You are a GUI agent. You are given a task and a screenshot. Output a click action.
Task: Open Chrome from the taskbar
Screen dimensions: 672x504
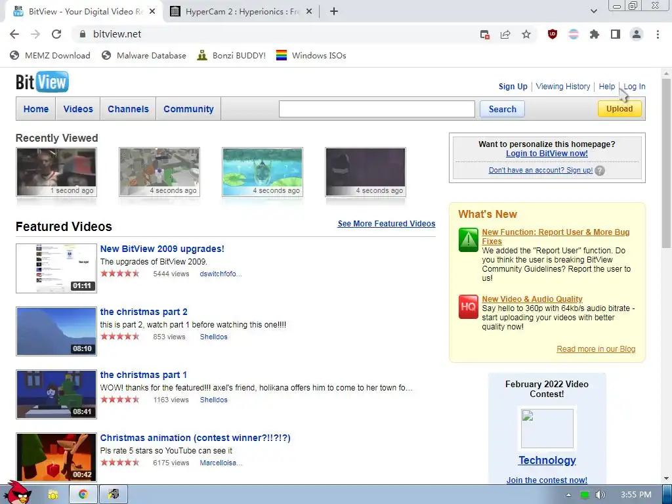(83, 495)
